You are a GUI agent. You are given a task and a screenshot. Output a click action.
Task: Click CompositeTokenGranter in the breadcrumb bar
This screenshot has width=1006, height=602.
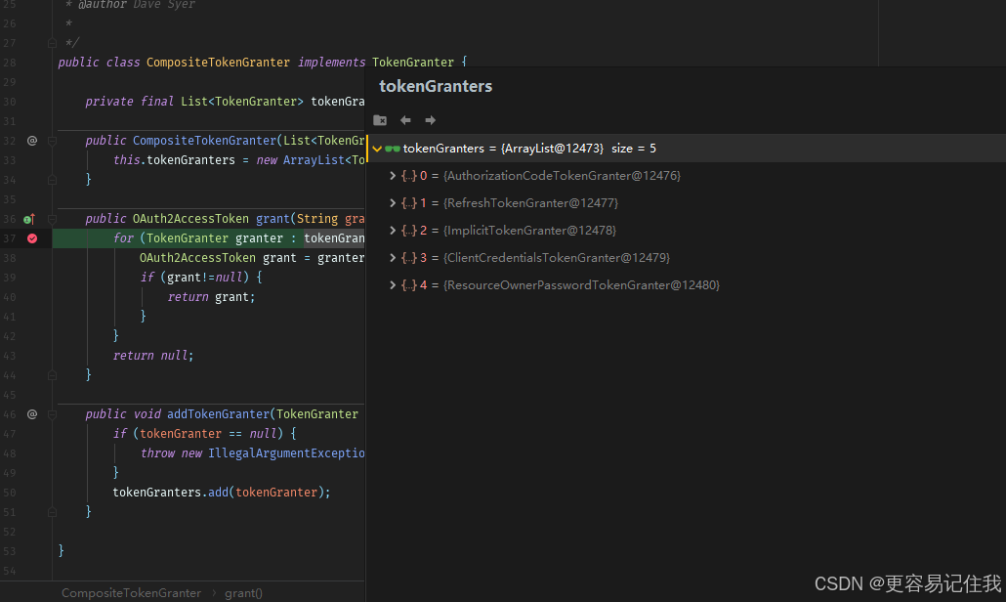[132, 593]
